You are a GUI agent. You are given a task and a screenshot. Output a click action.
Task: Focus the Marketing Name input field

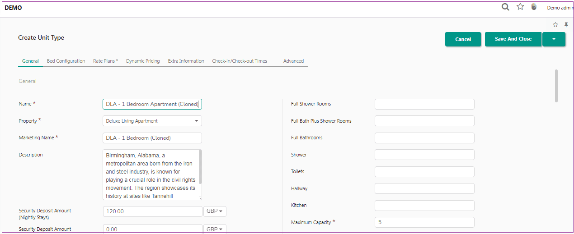pyautogui.click(x=152, y=138)
